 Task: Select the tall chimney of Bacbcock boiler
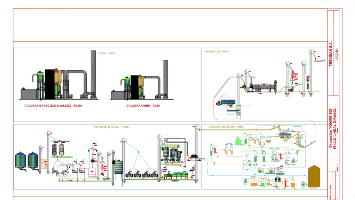pyautogui.click(x=93, y=73)
